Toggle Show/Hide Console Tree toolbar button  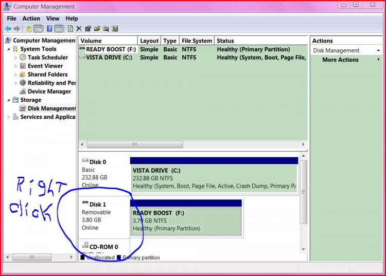coord(38,29)
